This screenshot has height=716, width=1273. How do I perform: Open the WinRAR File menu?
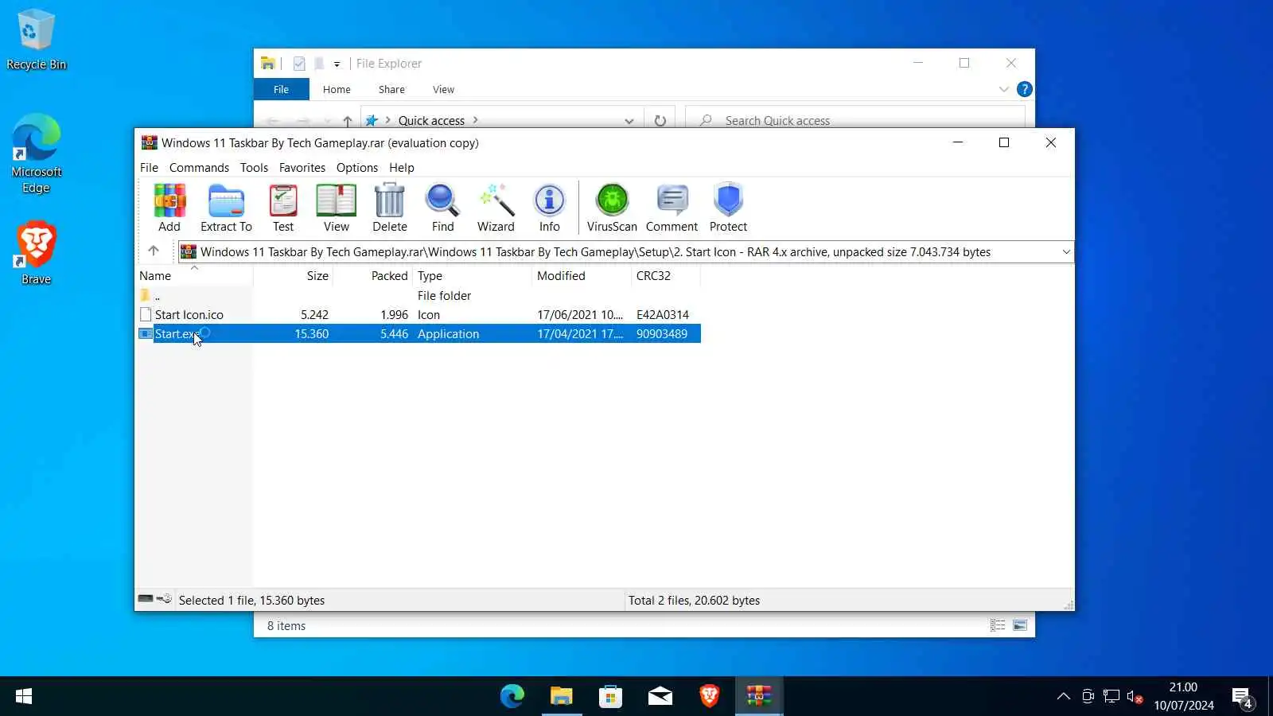tap(149, 167)
